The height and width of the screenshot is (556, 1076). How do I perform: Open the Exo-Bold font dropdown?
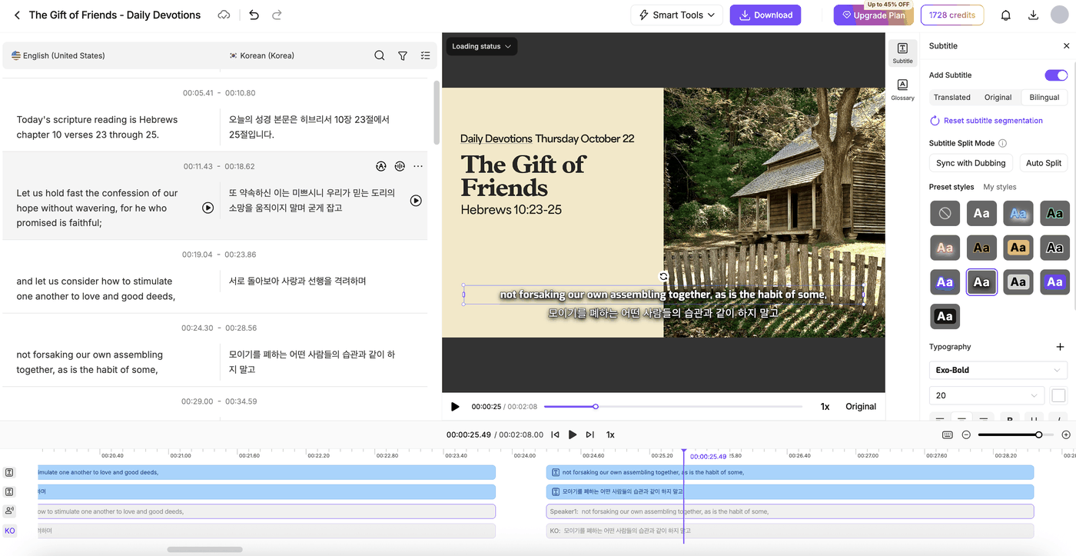click(x=998, y=370)
